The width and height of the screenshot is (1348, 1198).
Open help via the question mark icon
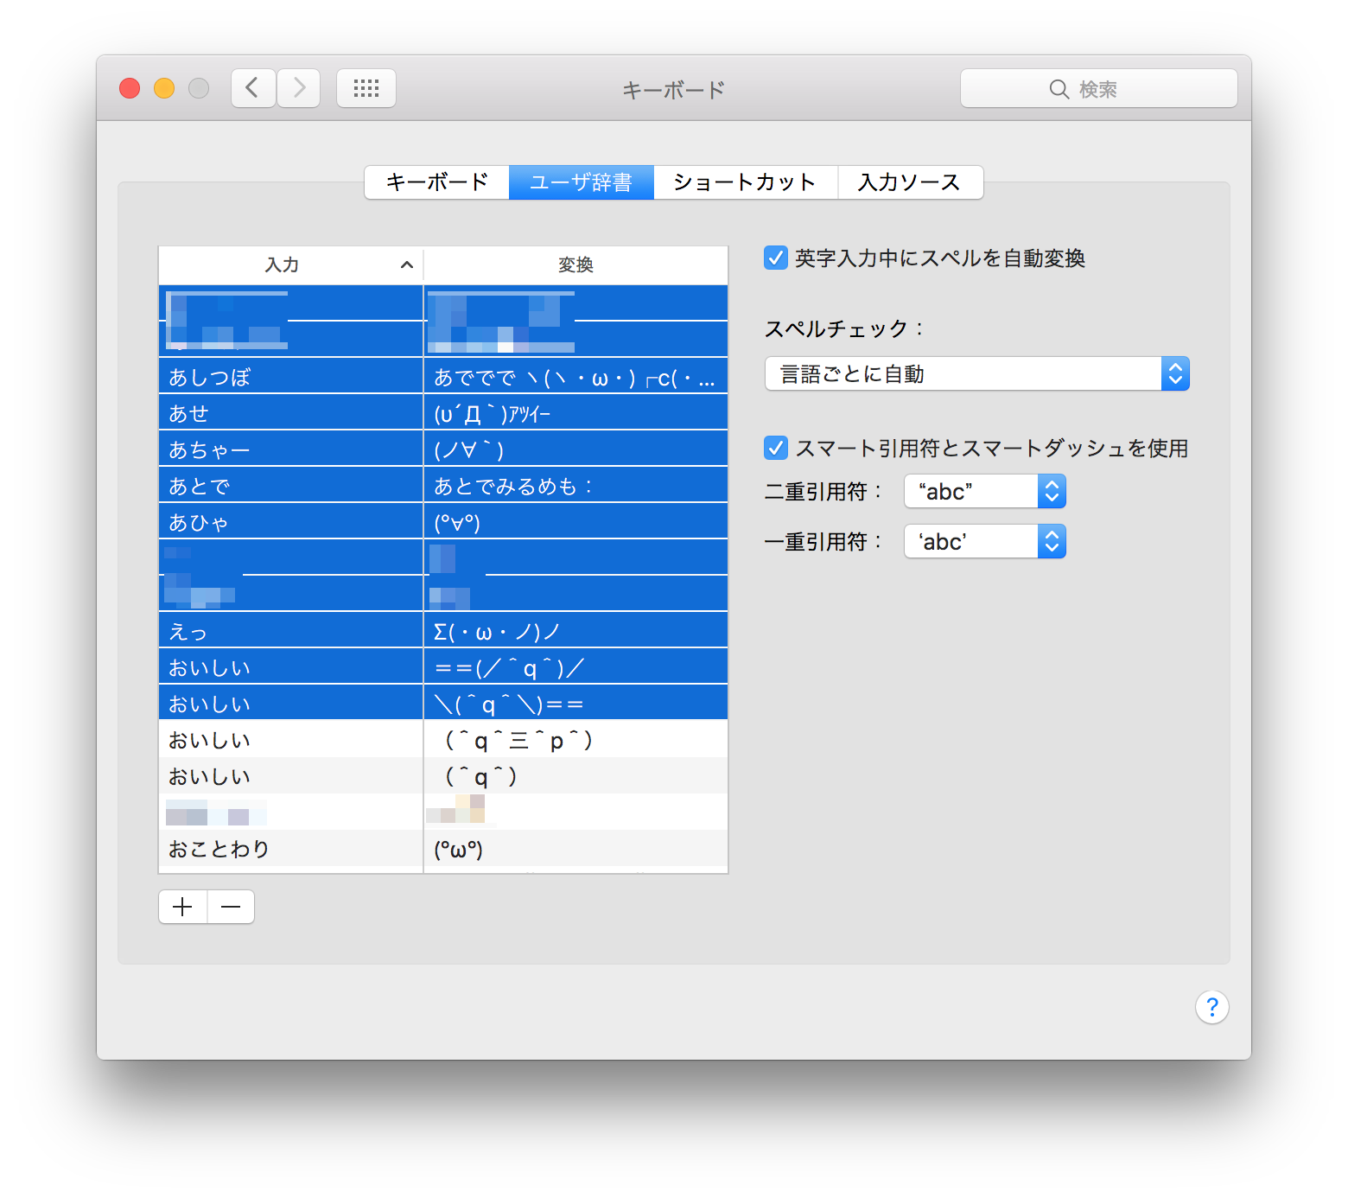(1211, 1007)
